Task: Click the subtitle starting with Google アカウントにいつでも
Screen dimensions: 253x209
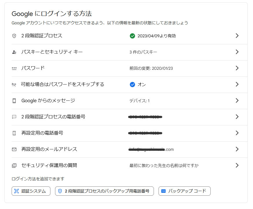Action: (x=100, y=23)
